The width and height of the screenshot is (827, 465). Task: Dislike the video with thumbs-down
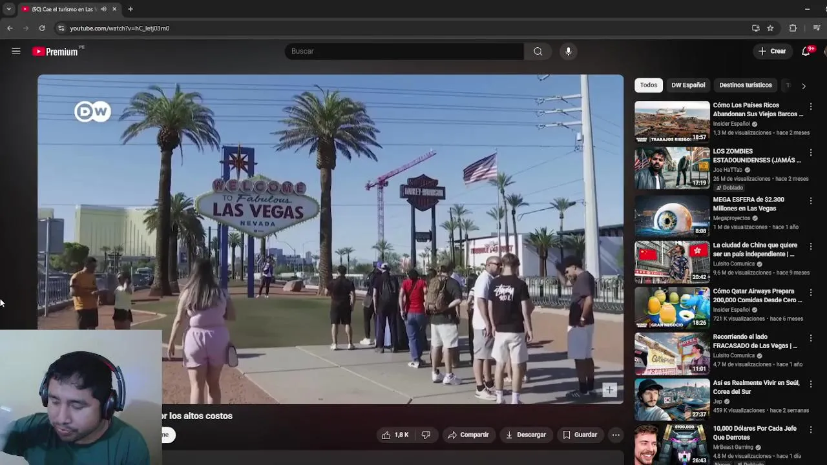click(x=426, y=435)
